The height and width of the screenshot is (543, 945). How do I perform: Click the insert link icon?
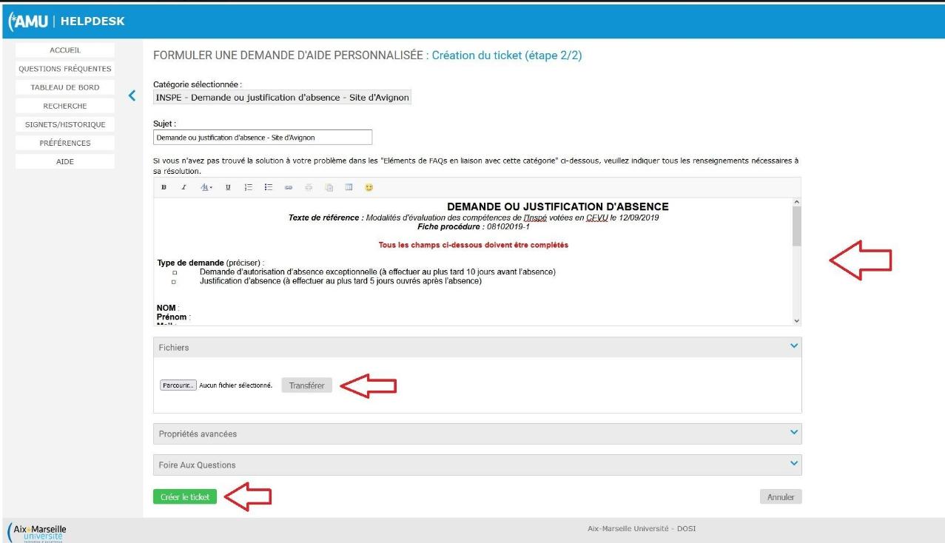pyautogui.click(x=289, y=188)
